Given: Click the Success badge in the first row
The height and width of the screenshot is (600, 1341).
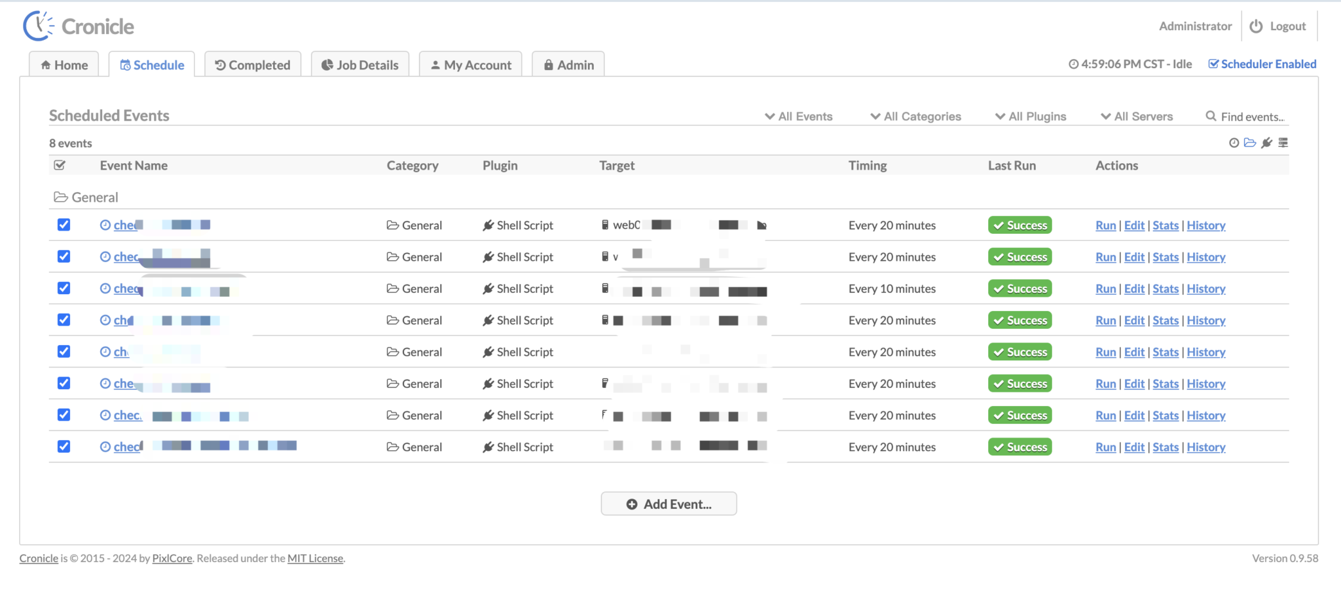Looking at the screenshot, I should [x=1020, y=225].
